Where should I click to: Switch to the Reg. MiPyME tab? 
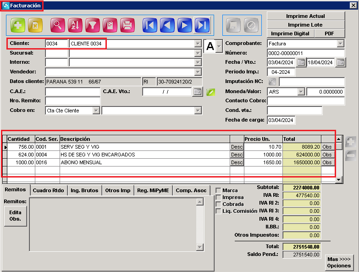pyautogui.click(x=153, y=190)
